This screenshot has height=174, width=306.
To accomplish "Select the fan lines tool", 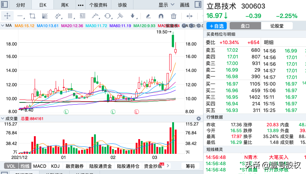I will (45, 16).
